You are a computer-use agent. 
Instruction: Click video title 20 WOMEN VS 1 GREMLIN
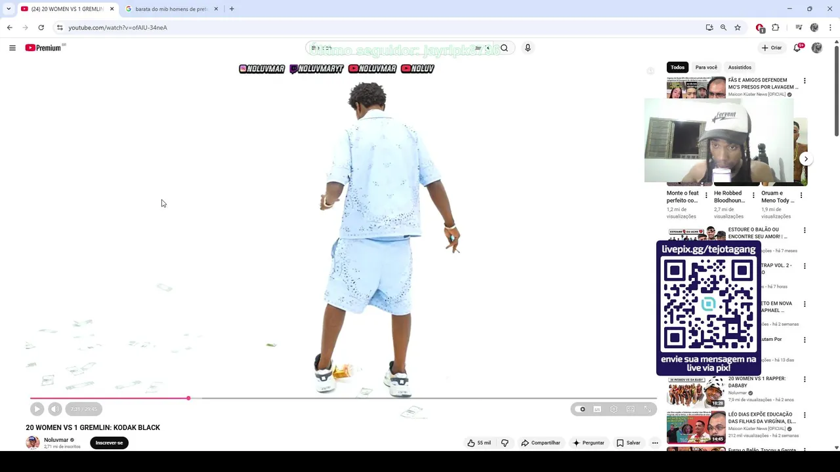point(93,427)
